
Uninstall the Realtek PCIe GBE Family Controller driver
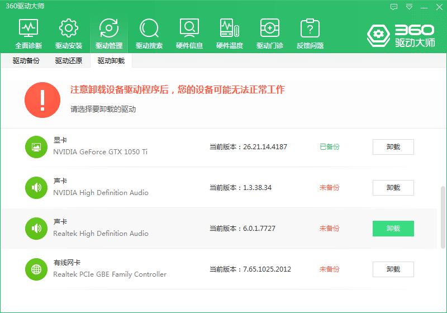(x=393, y=269)
